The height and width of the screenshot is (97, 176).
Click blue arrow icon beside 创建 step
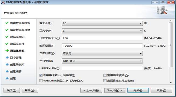(7, 78)
